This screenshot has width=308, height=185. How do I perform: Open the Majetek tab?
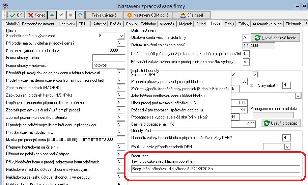click(x=186, y=24)
